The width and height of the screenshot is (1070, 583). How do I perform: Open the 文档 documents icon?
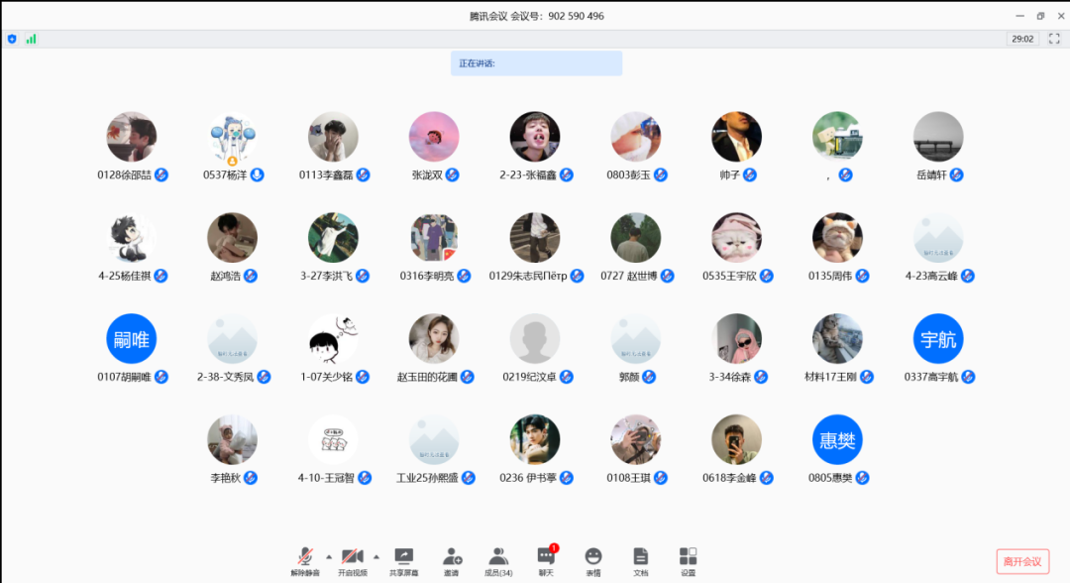[x=641, y=559]
